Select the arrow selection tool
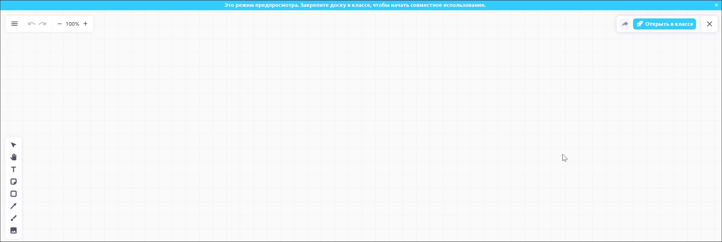Viewport: 722px width, 242px height. click(13, 145)
